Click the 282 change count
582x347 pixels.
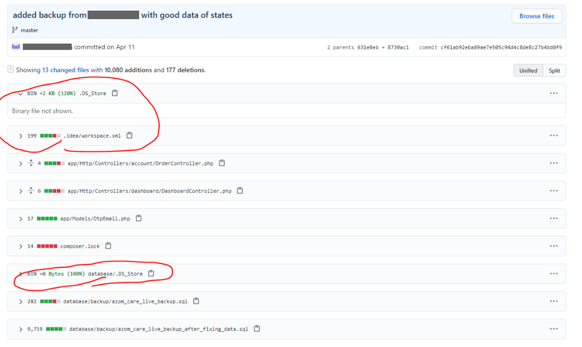point(32,301)
